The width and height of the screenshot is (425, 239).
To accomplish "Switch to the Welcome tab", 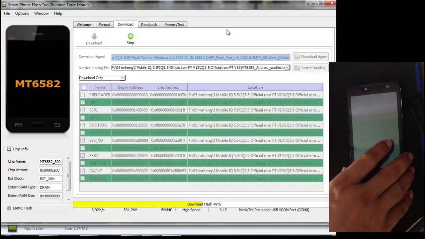I will (x=84, y=25).
